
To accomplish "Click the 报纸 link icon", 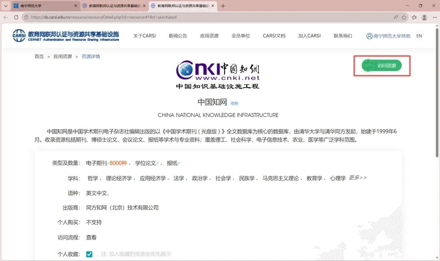I will (x=179, y=163).
